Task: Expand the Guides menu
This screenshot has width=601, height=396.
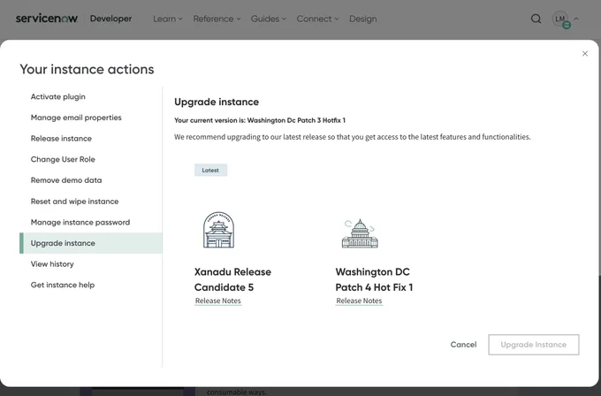Action: tap(269, 19)
